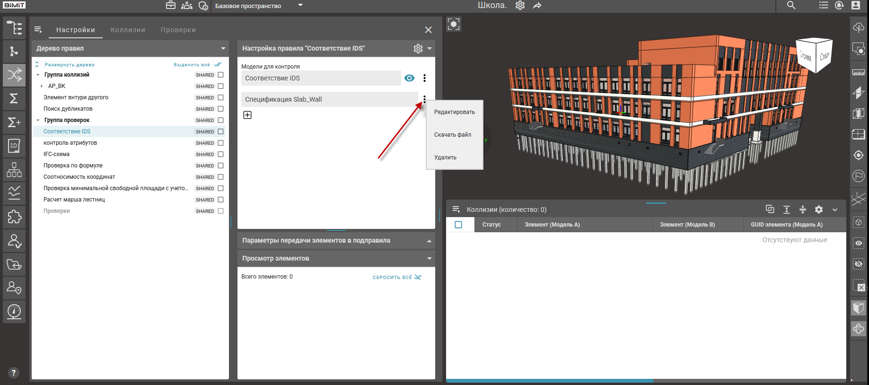
Task: Toggle select-all checkbox in collisions table
Action: pos(458,225)
